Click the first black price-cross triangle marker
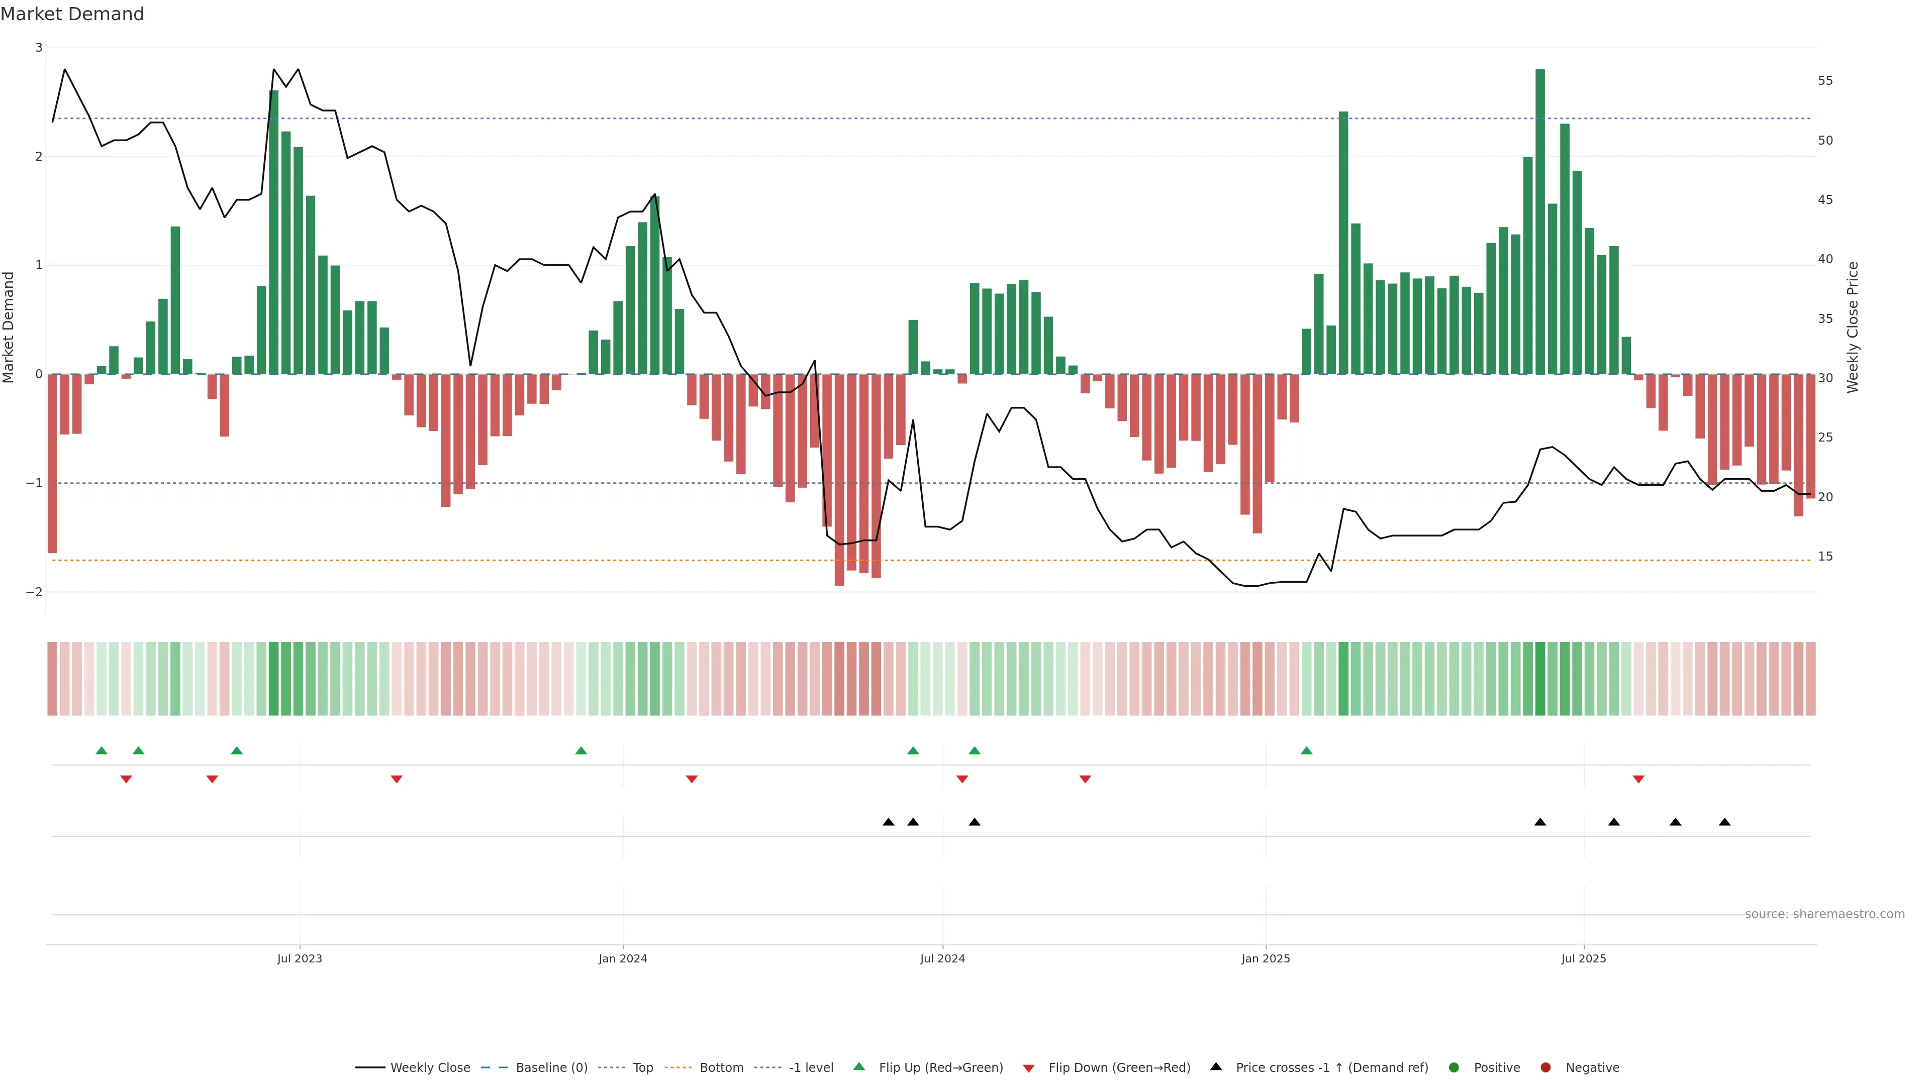The height and width of the screenshot is (1085, 1930). pyautogui.click(x=889, y=822)
